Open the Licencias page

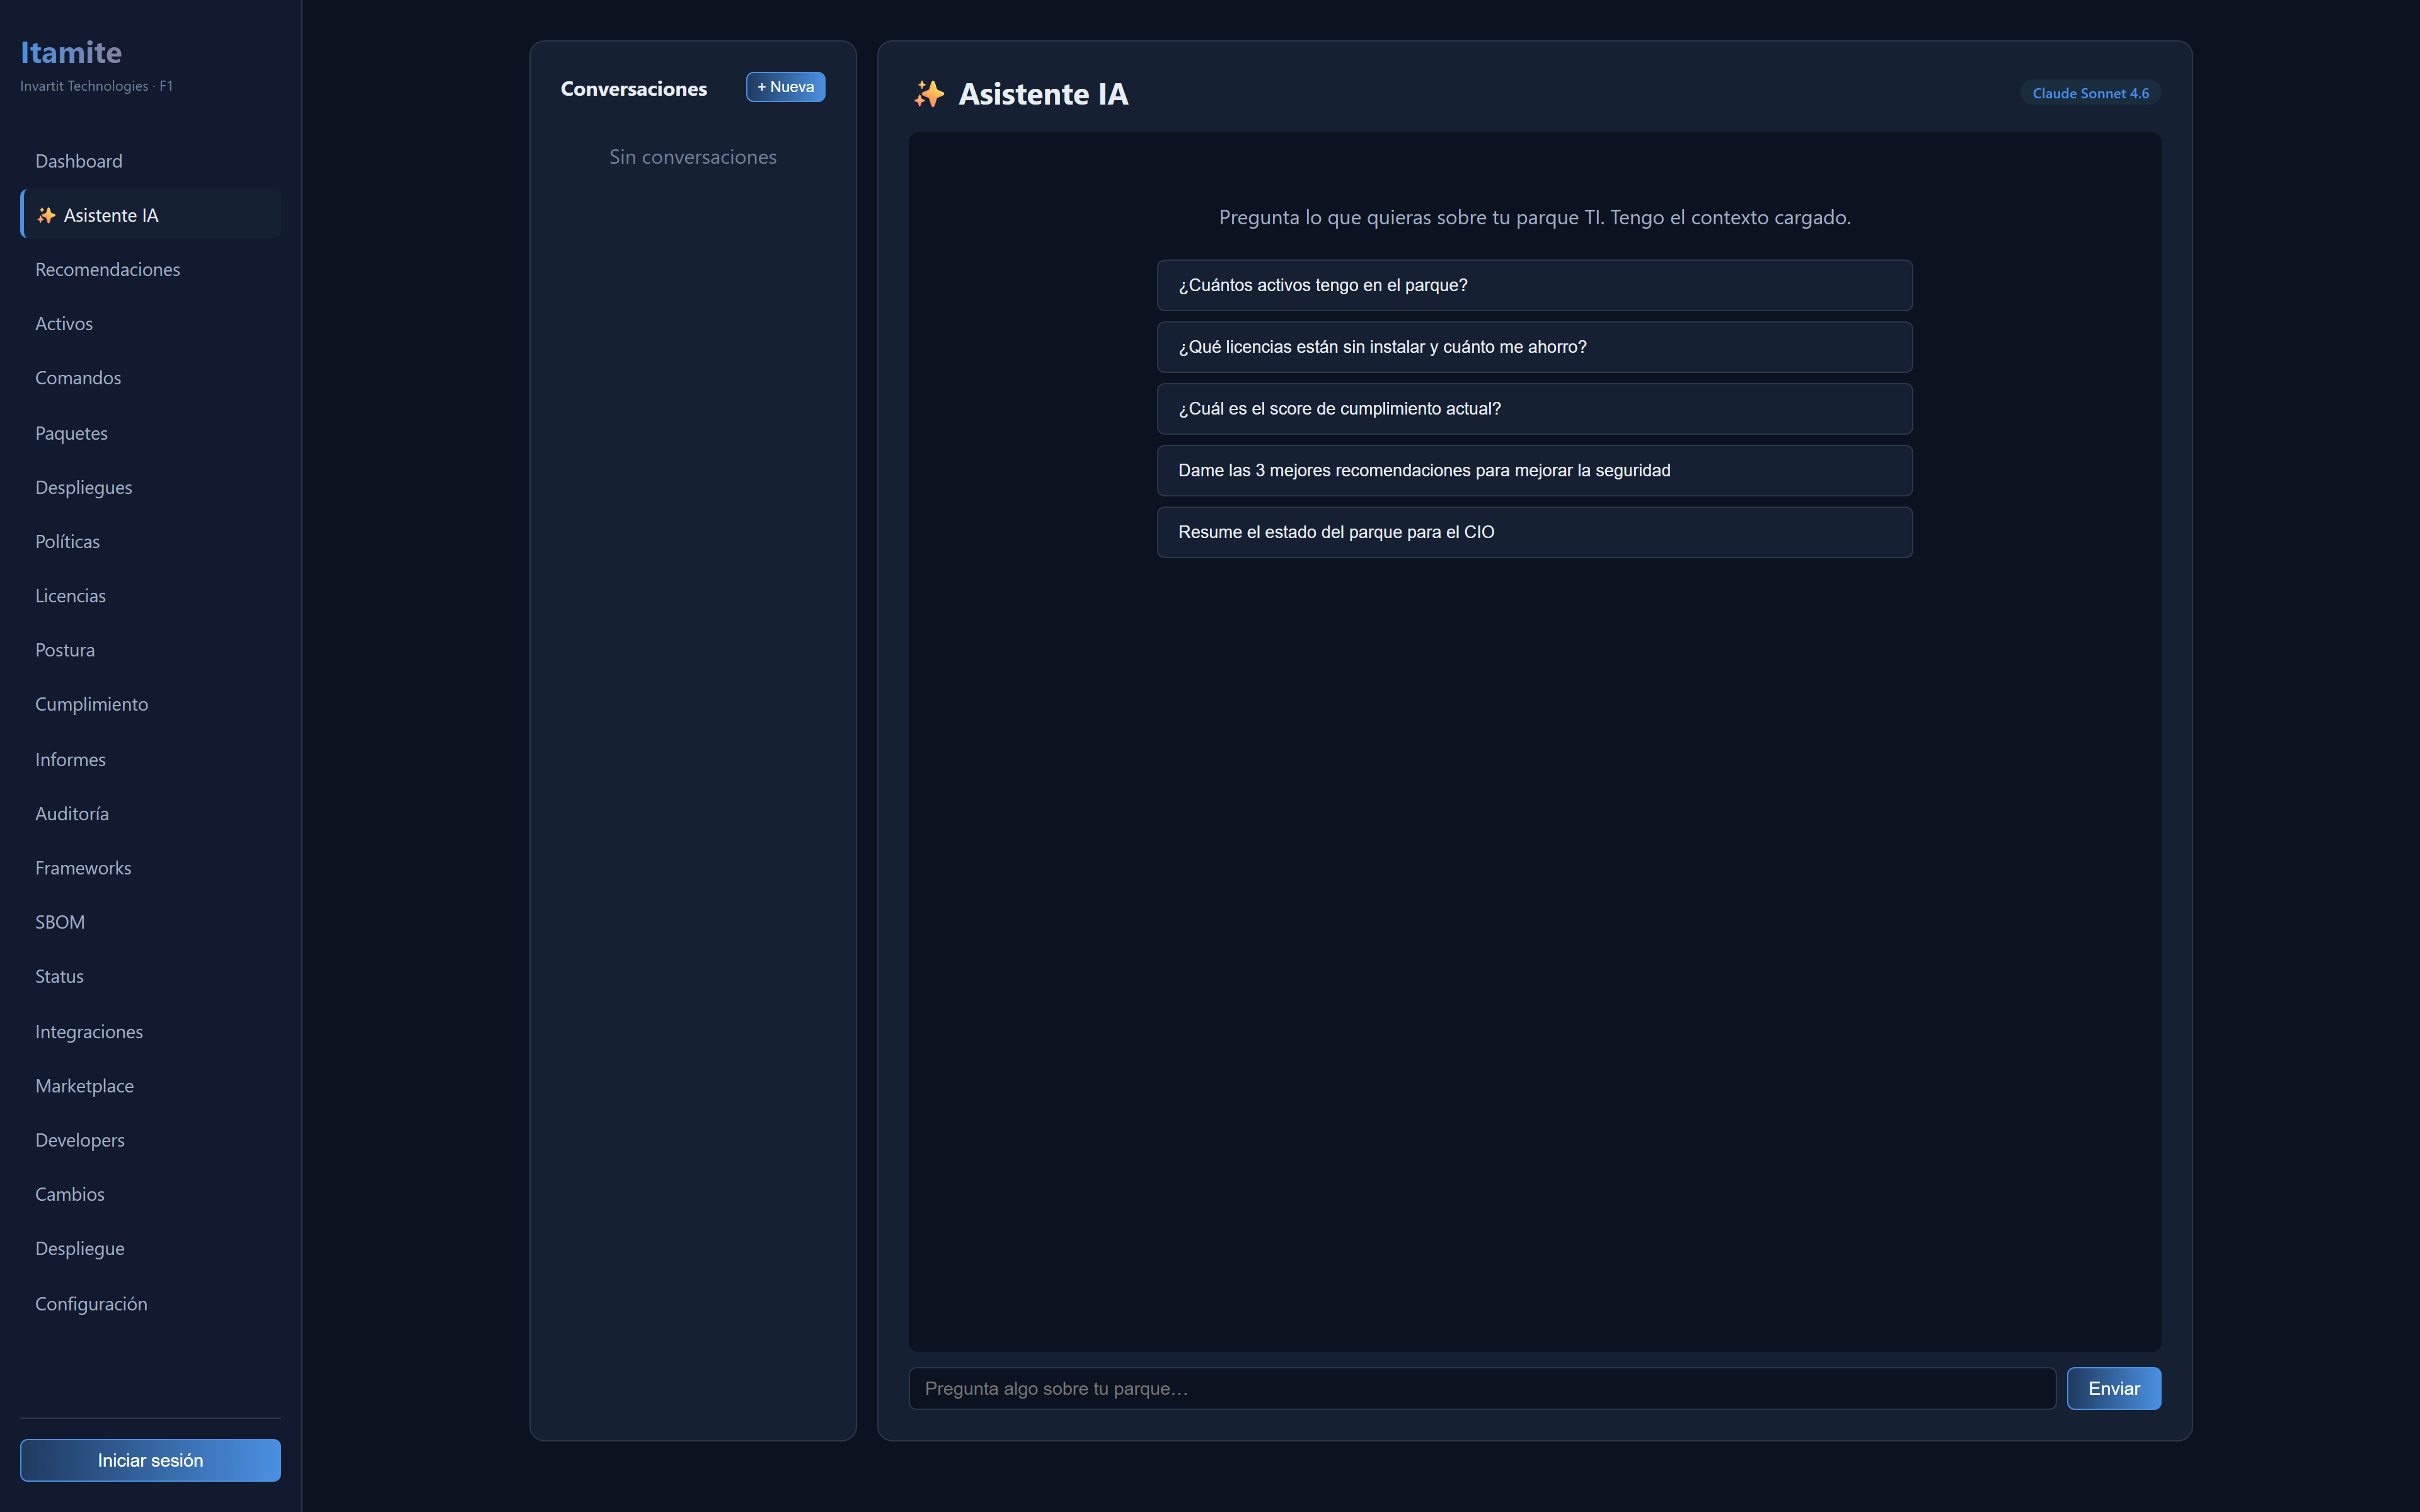(x=70, y=596)
